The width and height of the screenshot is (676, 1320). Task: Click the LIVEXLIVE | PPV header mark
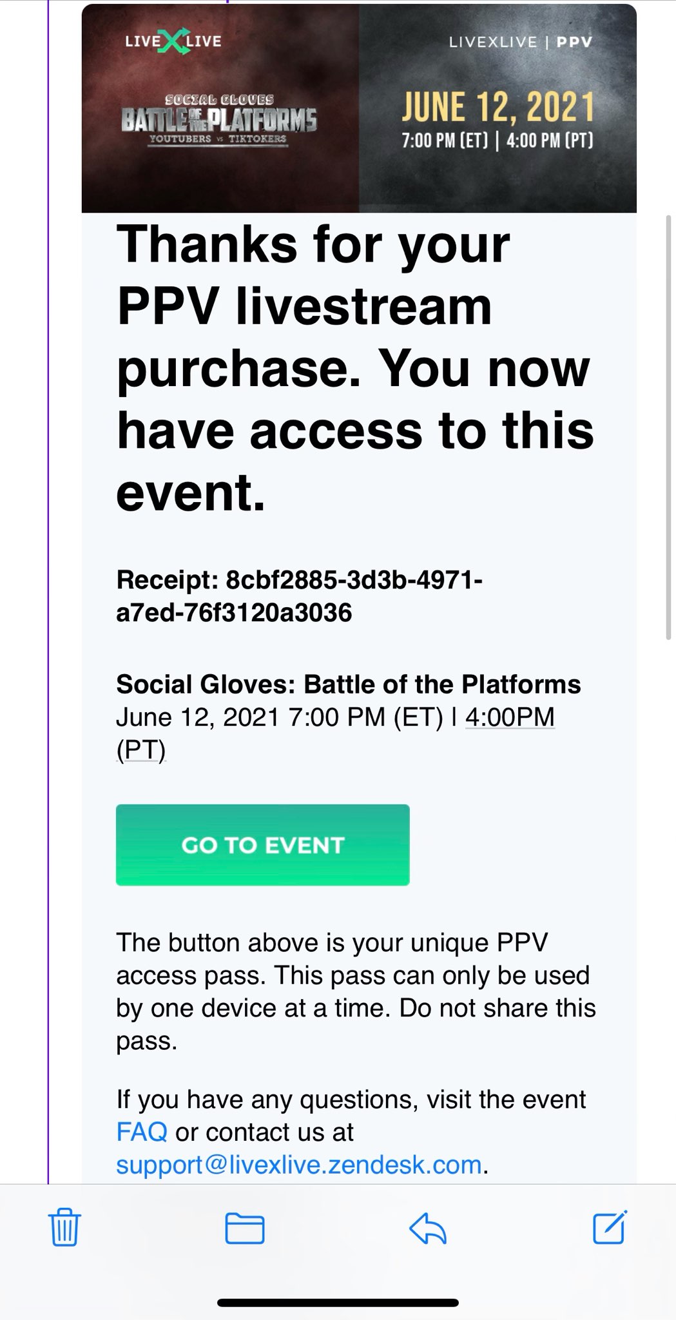(x=521, y=41)
